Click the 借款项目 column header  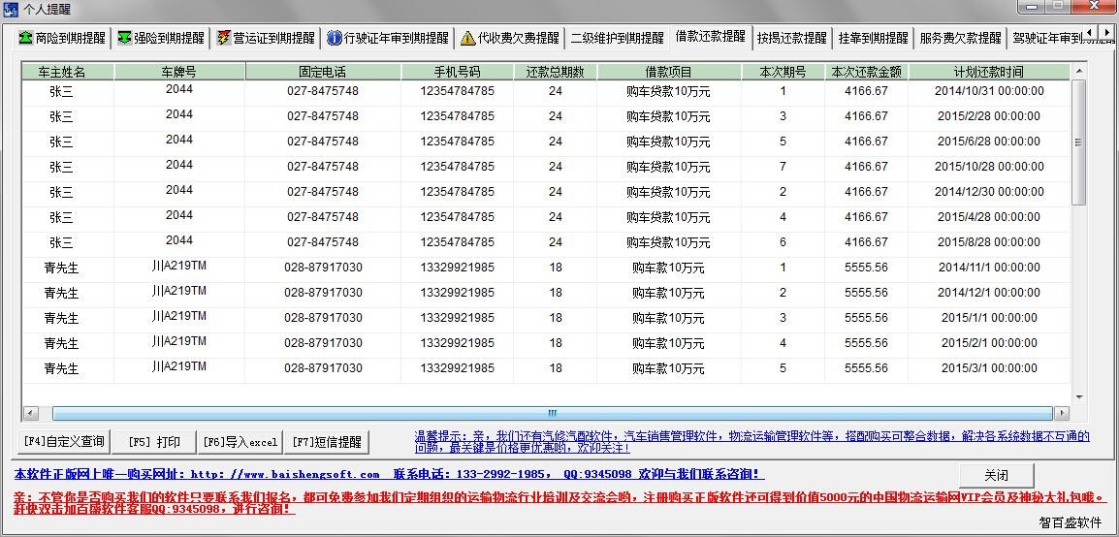[669, 72]
